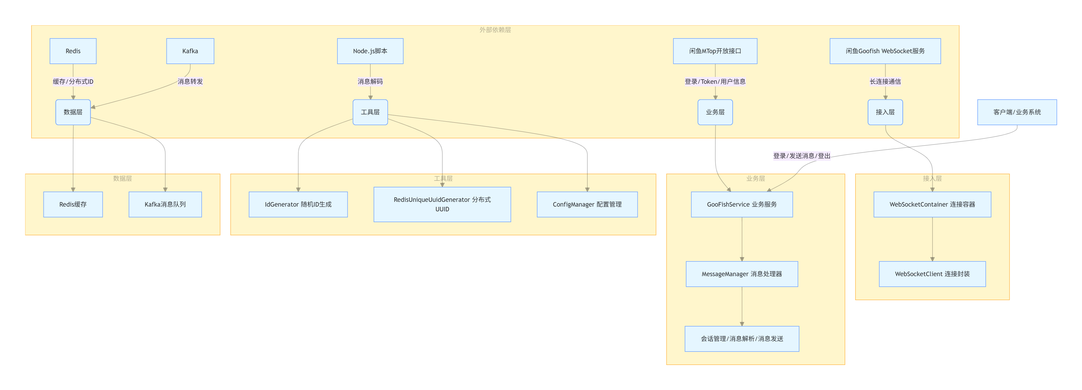Click the rounded 接入层 node

(x=885, y=112)
